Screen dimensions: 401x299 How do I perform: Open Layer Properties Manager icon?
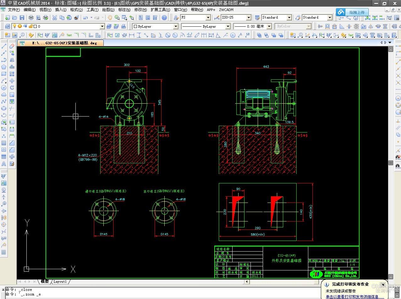(7, 26)
